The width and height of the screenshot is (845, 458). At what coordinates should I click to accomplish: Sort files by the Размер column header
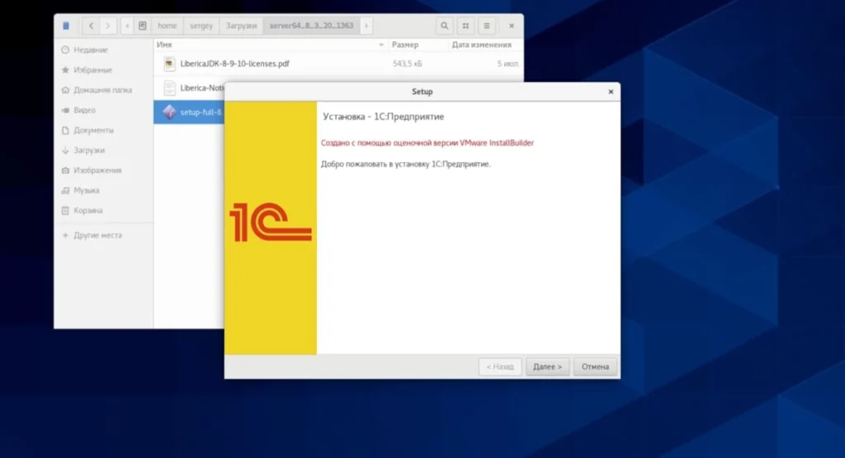pyautogui.click(x=418, y=44)
